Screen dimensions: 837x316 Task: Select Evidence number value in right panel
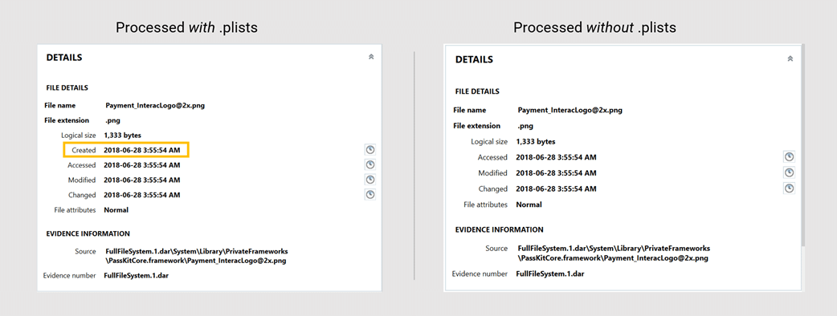550,274
